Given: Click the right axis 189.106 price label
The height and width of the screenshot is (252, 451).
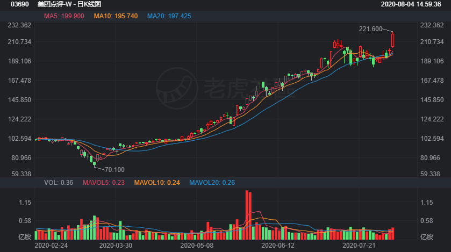Looking at the screenshot, I should (x=432, y=61).
